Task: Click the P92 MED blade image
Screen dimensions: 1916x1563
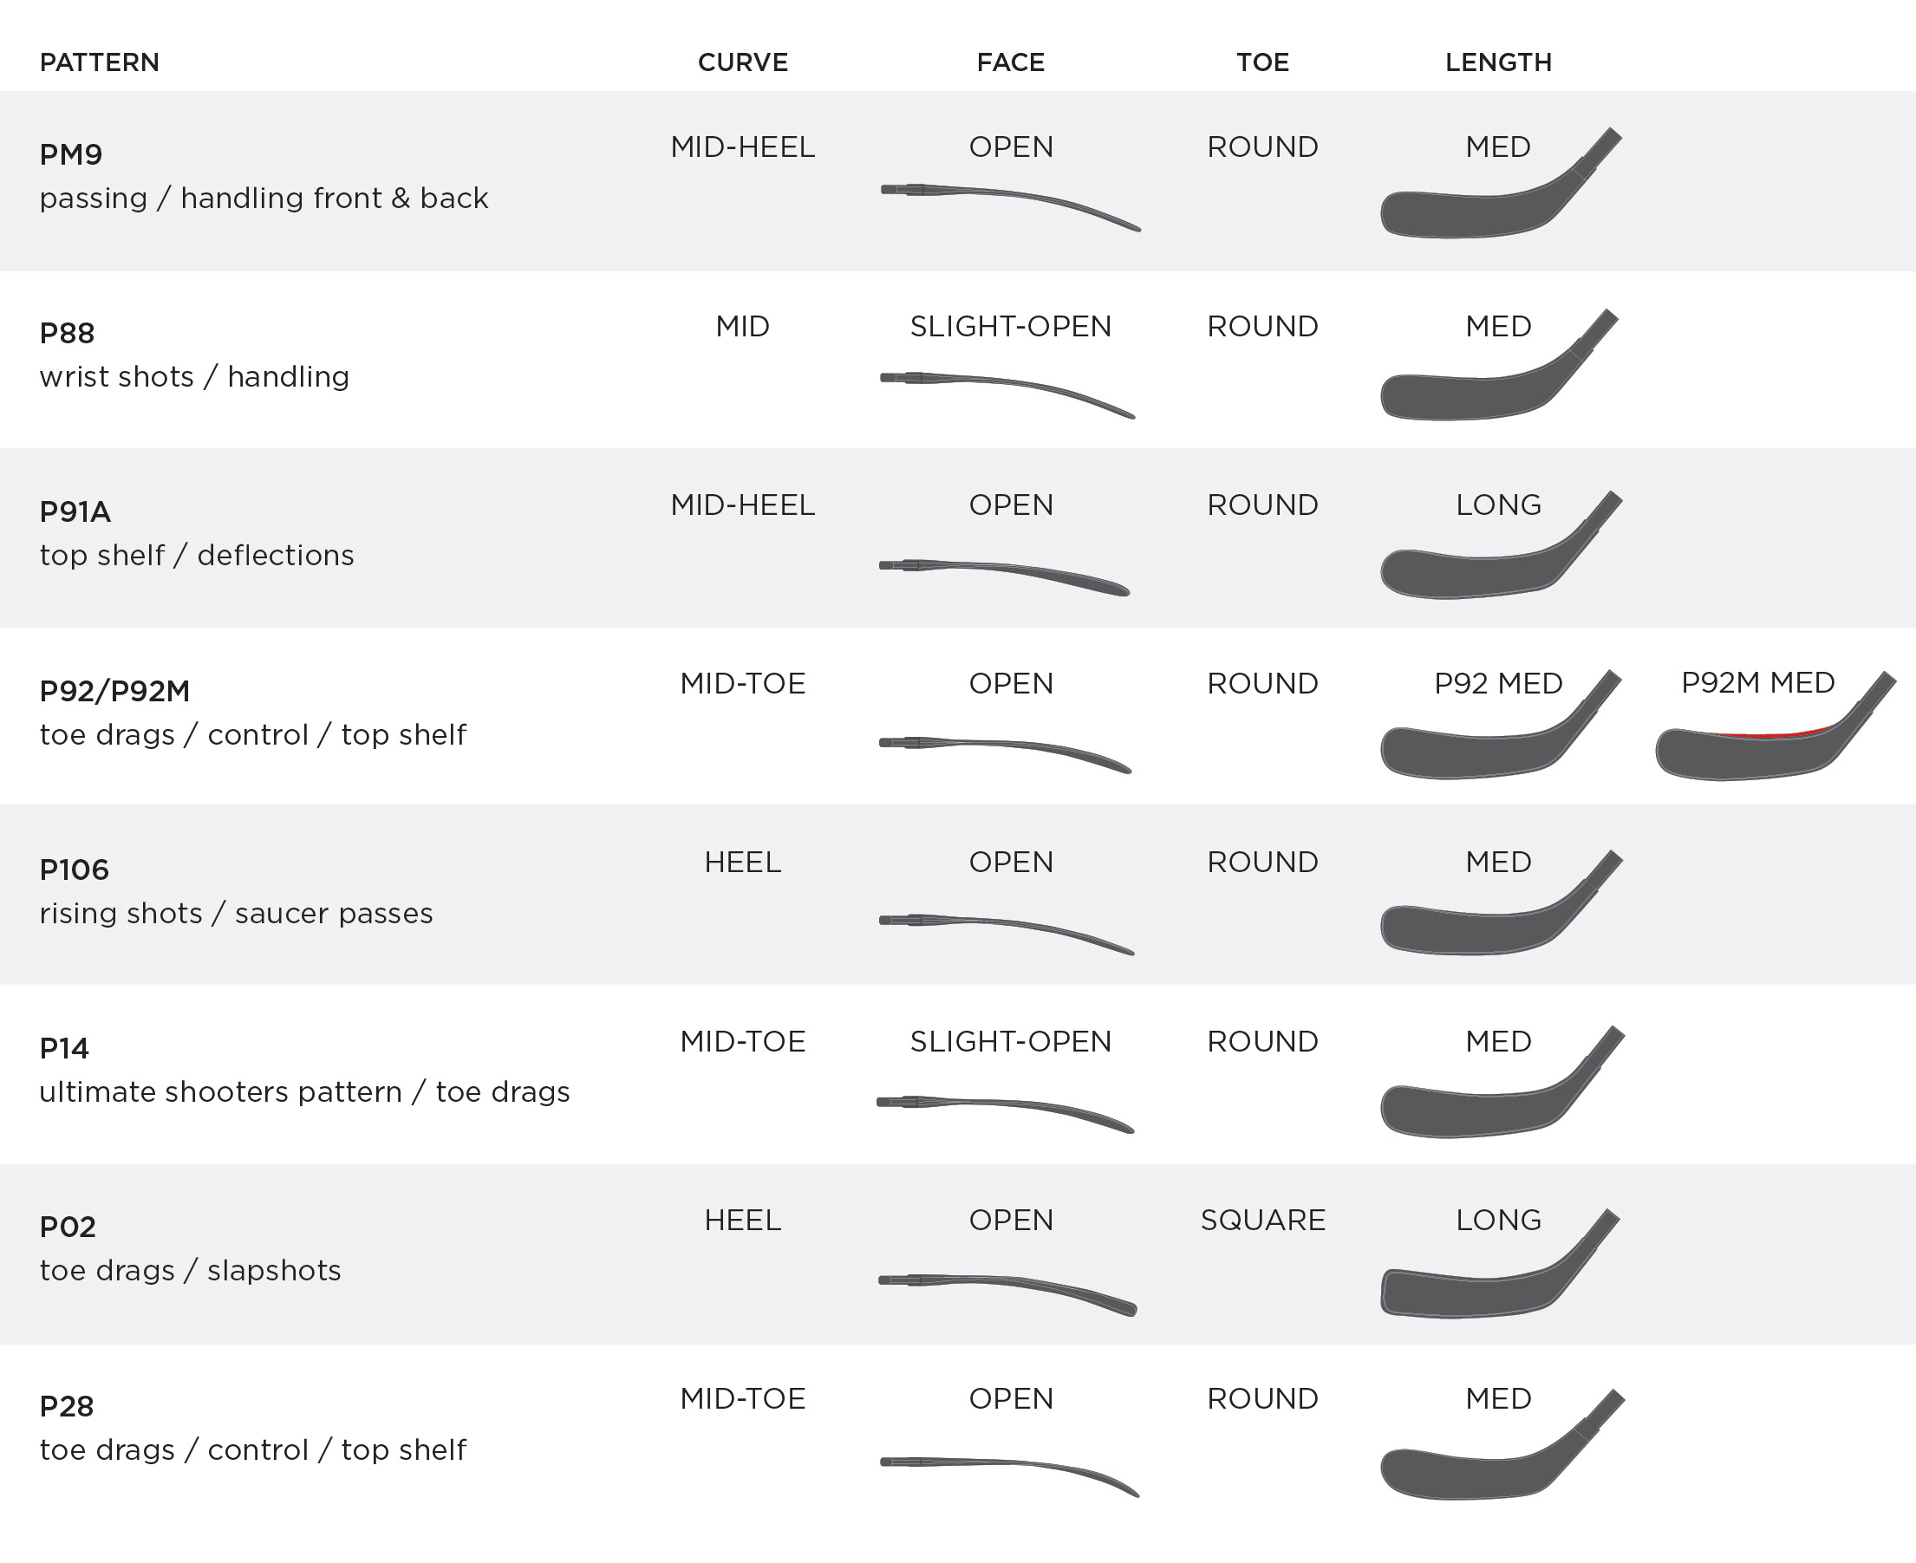Action: [x=1501, y=724]
